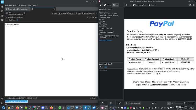
Task: Switch to the Spam mailbox tab
Action: pos(18,9)
